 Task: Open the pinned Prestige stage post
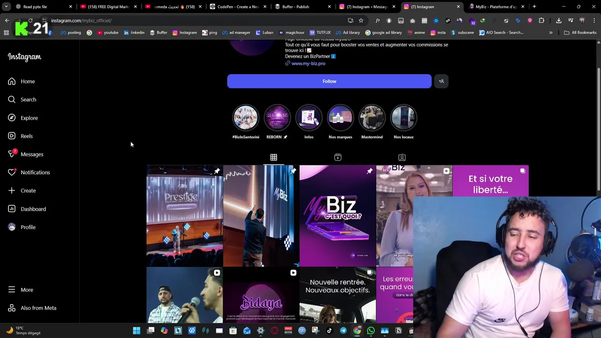click(185, 216)
